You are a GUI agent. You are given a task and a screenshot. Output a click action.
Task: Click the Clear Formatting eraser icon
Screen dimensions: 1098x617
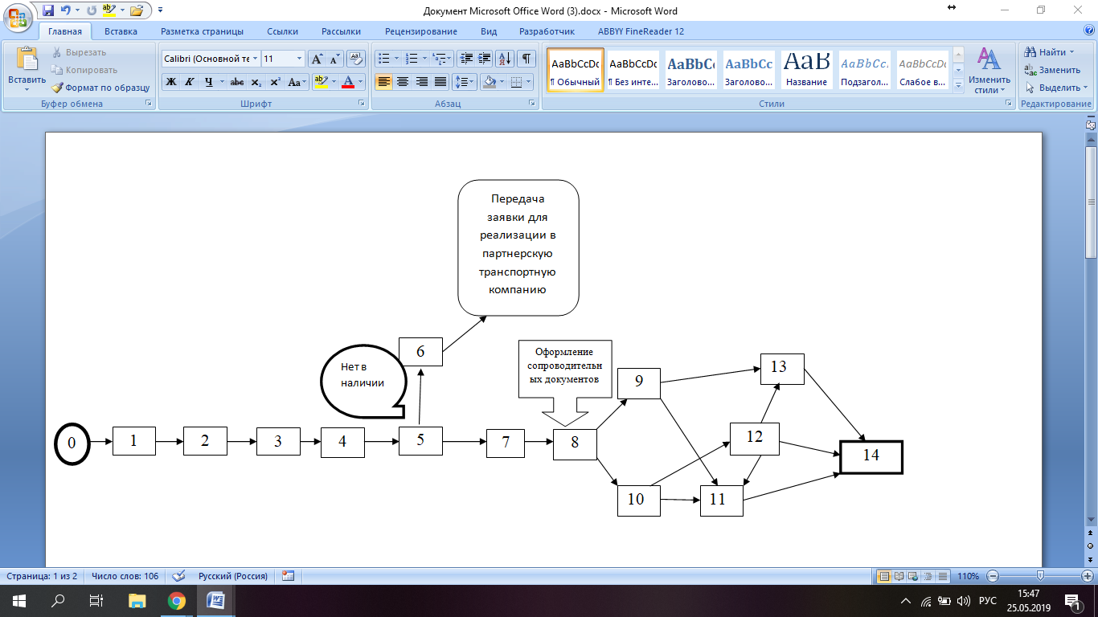coord(356,59)
